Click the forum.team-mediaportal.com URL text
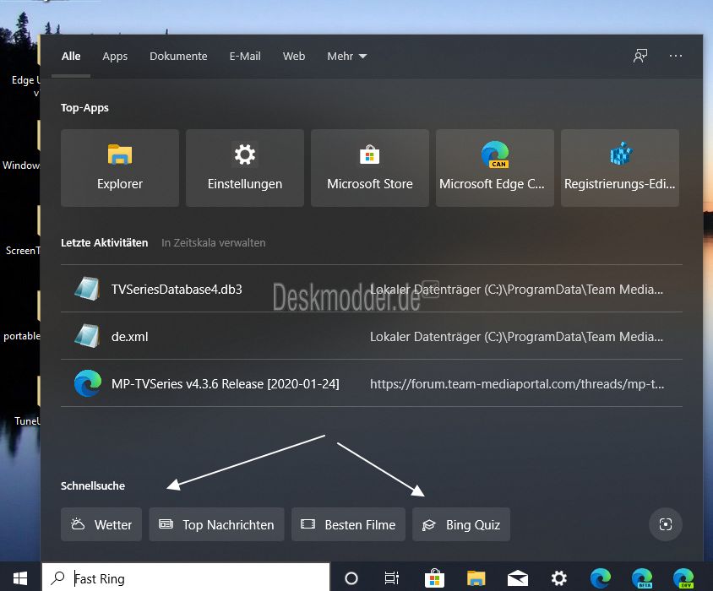The height and width of the screenshot is (591, 713). 517,384
